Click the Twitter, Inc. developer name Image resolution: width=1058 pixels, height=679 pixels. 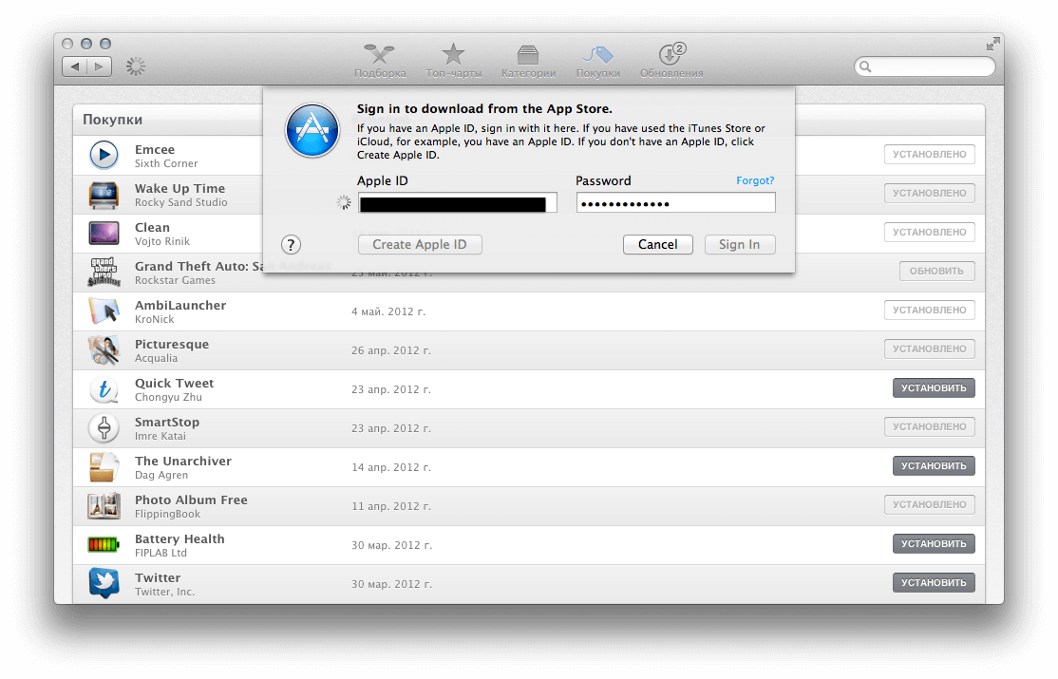[x=164, y=592]
